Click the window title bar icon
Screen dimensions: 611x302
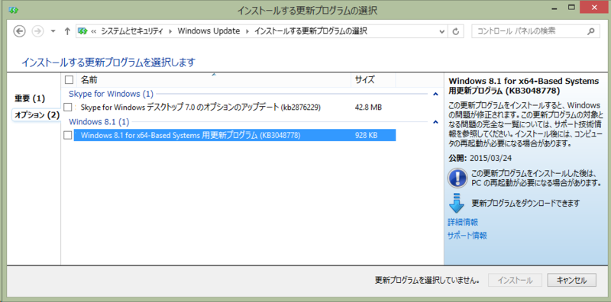click(14, 10)
